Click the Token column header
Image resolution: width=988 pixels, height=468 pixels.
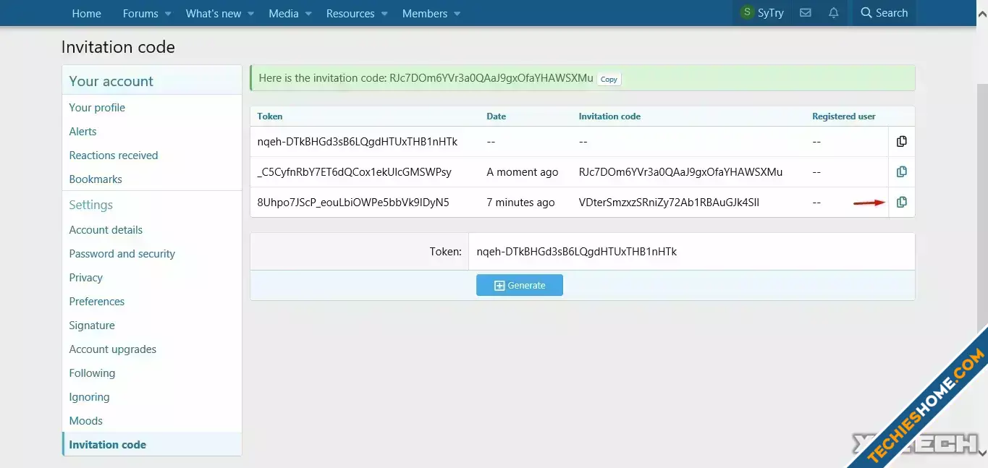pyautogui.click(x=270, y=116)
